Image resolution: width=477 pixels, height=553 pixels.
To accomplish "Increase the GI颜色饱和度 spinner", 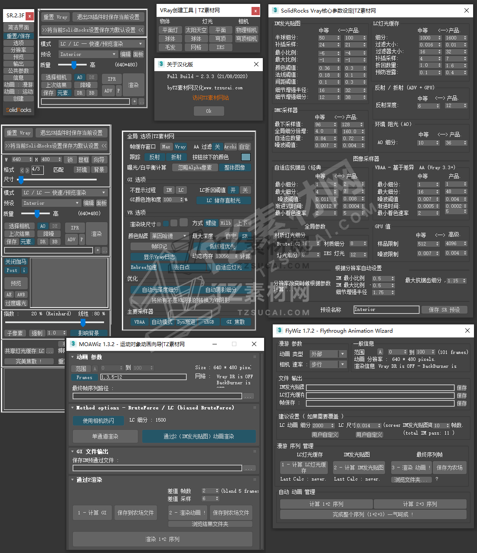I will pyautogui.click(x=182, y=198).
